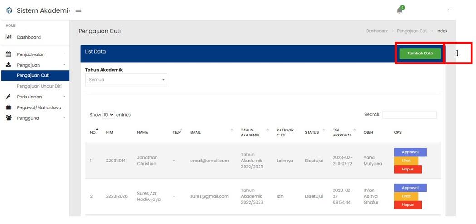Open the show entries count dropdown
Viewport: 476px width, 224px height.
tap(108, 115)
